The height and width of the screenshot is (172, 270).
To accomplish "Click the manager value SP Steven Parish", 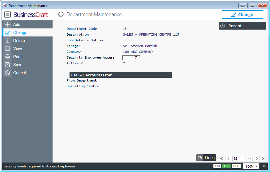I will point(140,46).
